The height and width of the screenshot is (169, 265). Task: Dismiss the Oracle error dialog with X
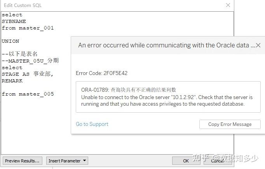pyautogui.click(x=258, y=45)
